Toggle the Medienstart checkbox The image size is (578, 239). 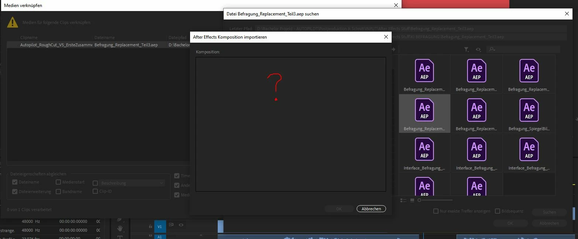click(58, 182)
